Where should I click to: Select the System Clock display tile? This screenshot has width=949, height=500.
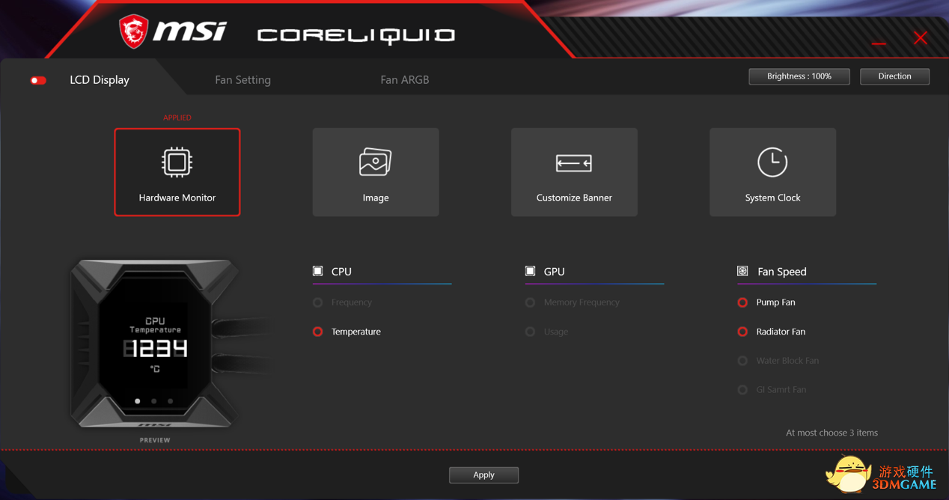click(772, 172)
